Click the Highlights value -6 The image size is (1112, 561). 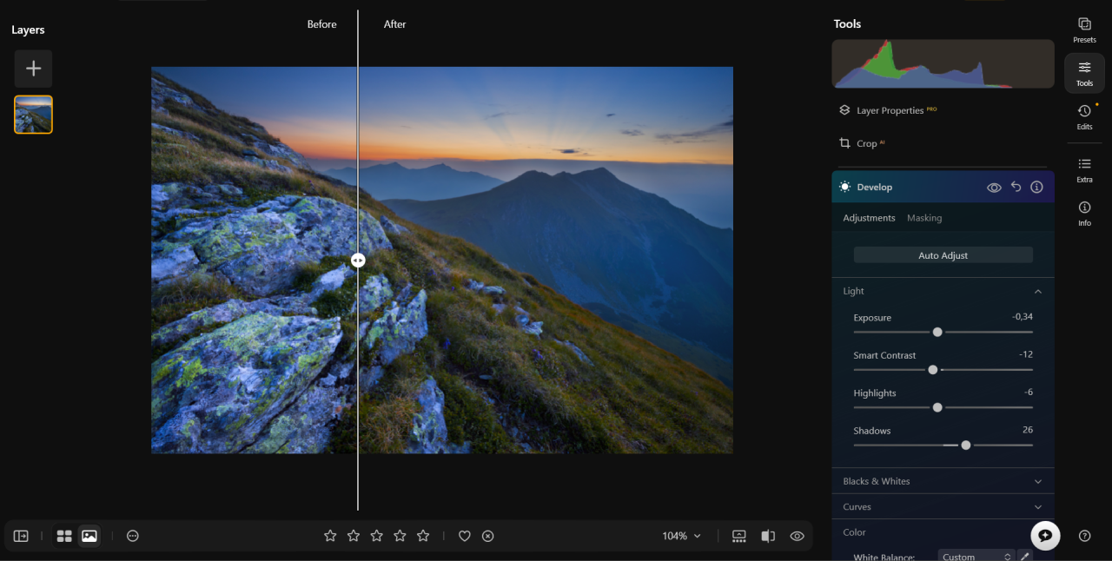coord(1029,392)
